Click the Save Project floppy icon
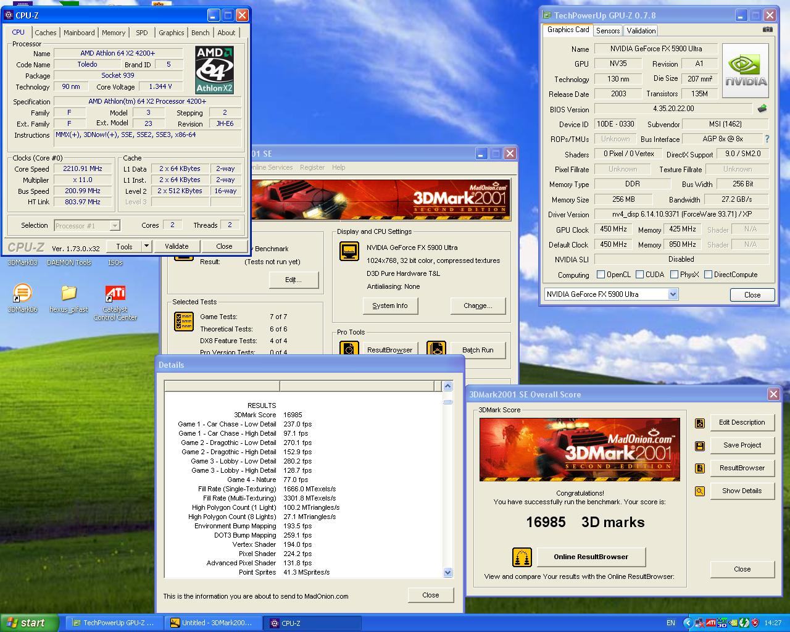This screenshot has width=790, height=632. (x=700, y=446)
